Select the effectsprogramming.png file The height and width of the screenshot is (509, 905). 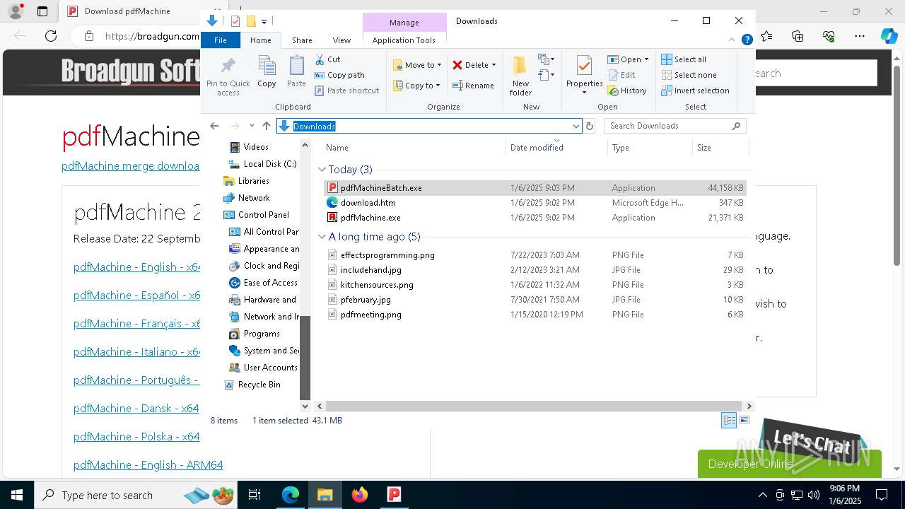coord(535,255)
